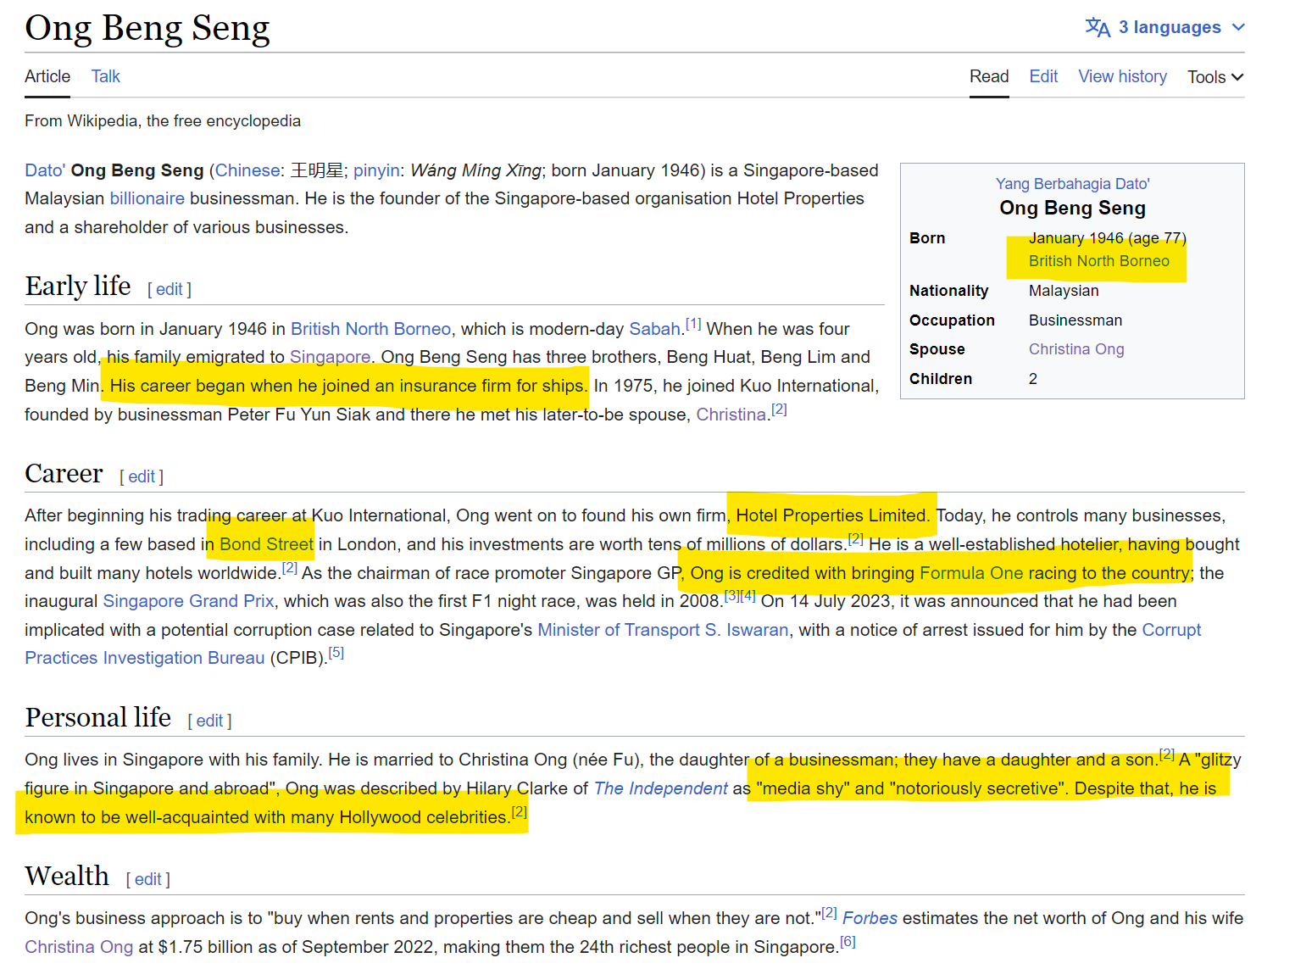
Task: Open the View history tab
Action: click(x=1122, y=76)
